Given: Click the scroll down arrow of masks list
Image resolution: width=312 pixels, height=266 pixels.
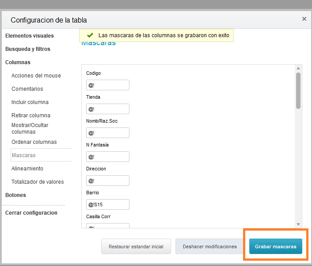Looking at the screenshot, I should point(298,224).
